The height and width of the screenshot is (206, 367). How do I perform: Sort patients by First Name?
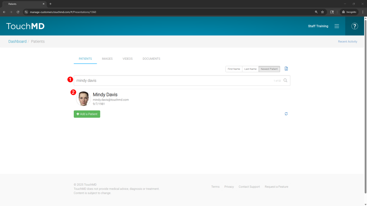click(234, 69)
